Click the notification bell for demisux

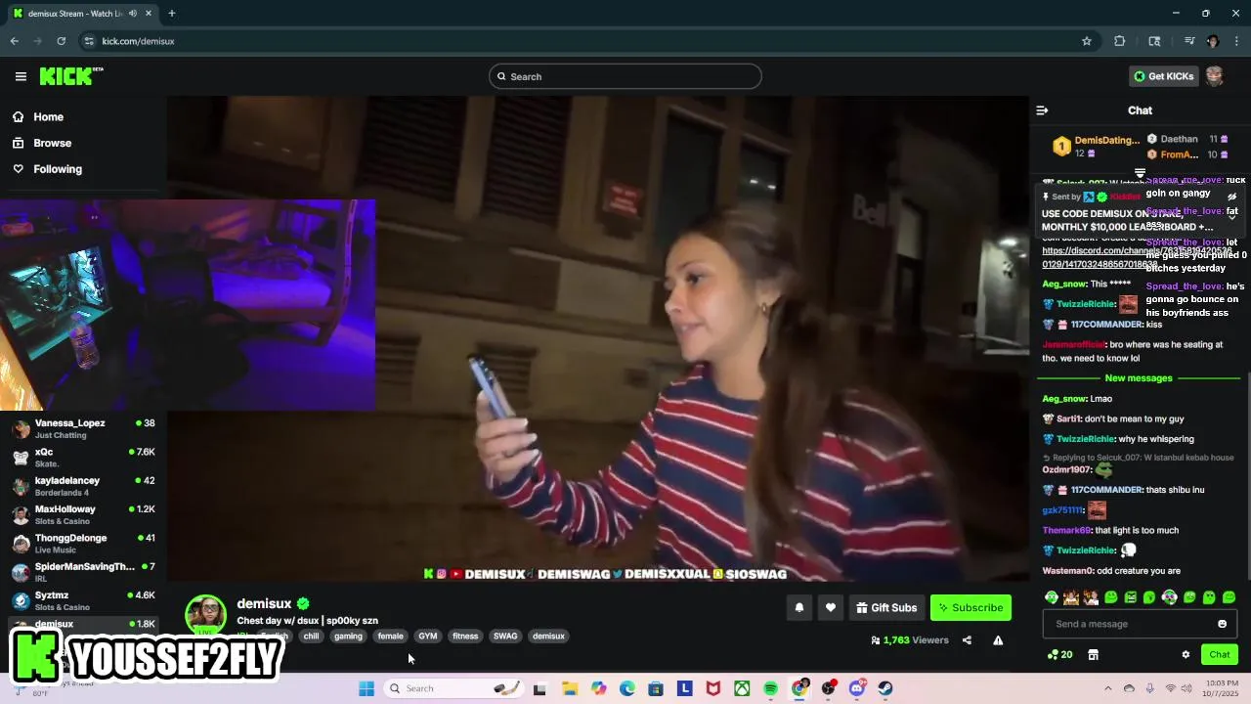coord(799,608)
